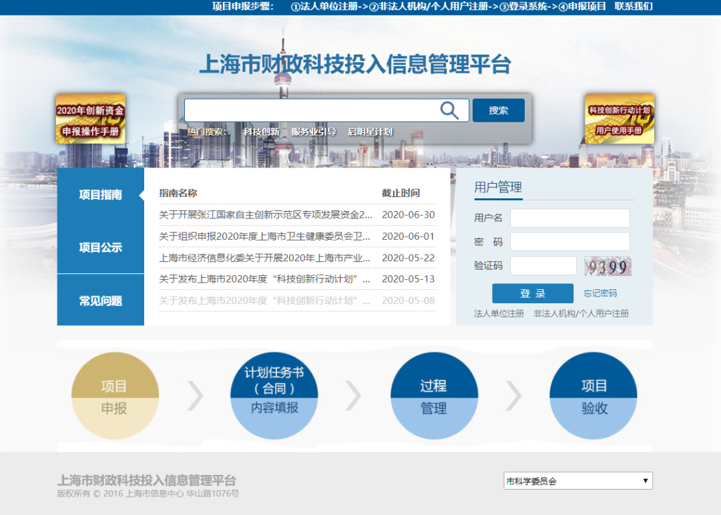Image resolution: width=721 pixels, height=515 pixels.
Task: Click the 密码 input field
Action: [570, 242]
